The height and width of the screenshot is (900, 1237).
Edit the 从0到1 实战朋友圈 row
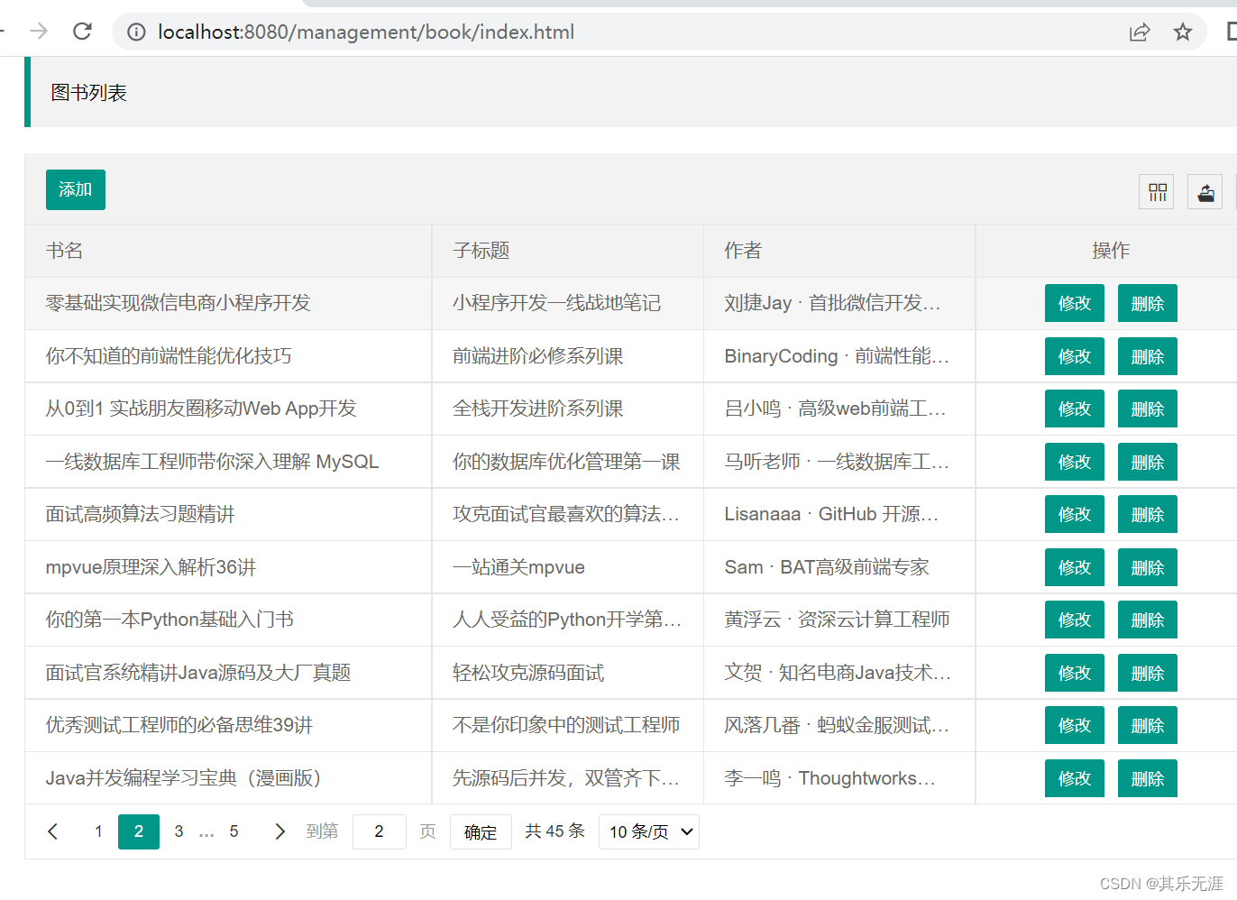[1075, 409]
